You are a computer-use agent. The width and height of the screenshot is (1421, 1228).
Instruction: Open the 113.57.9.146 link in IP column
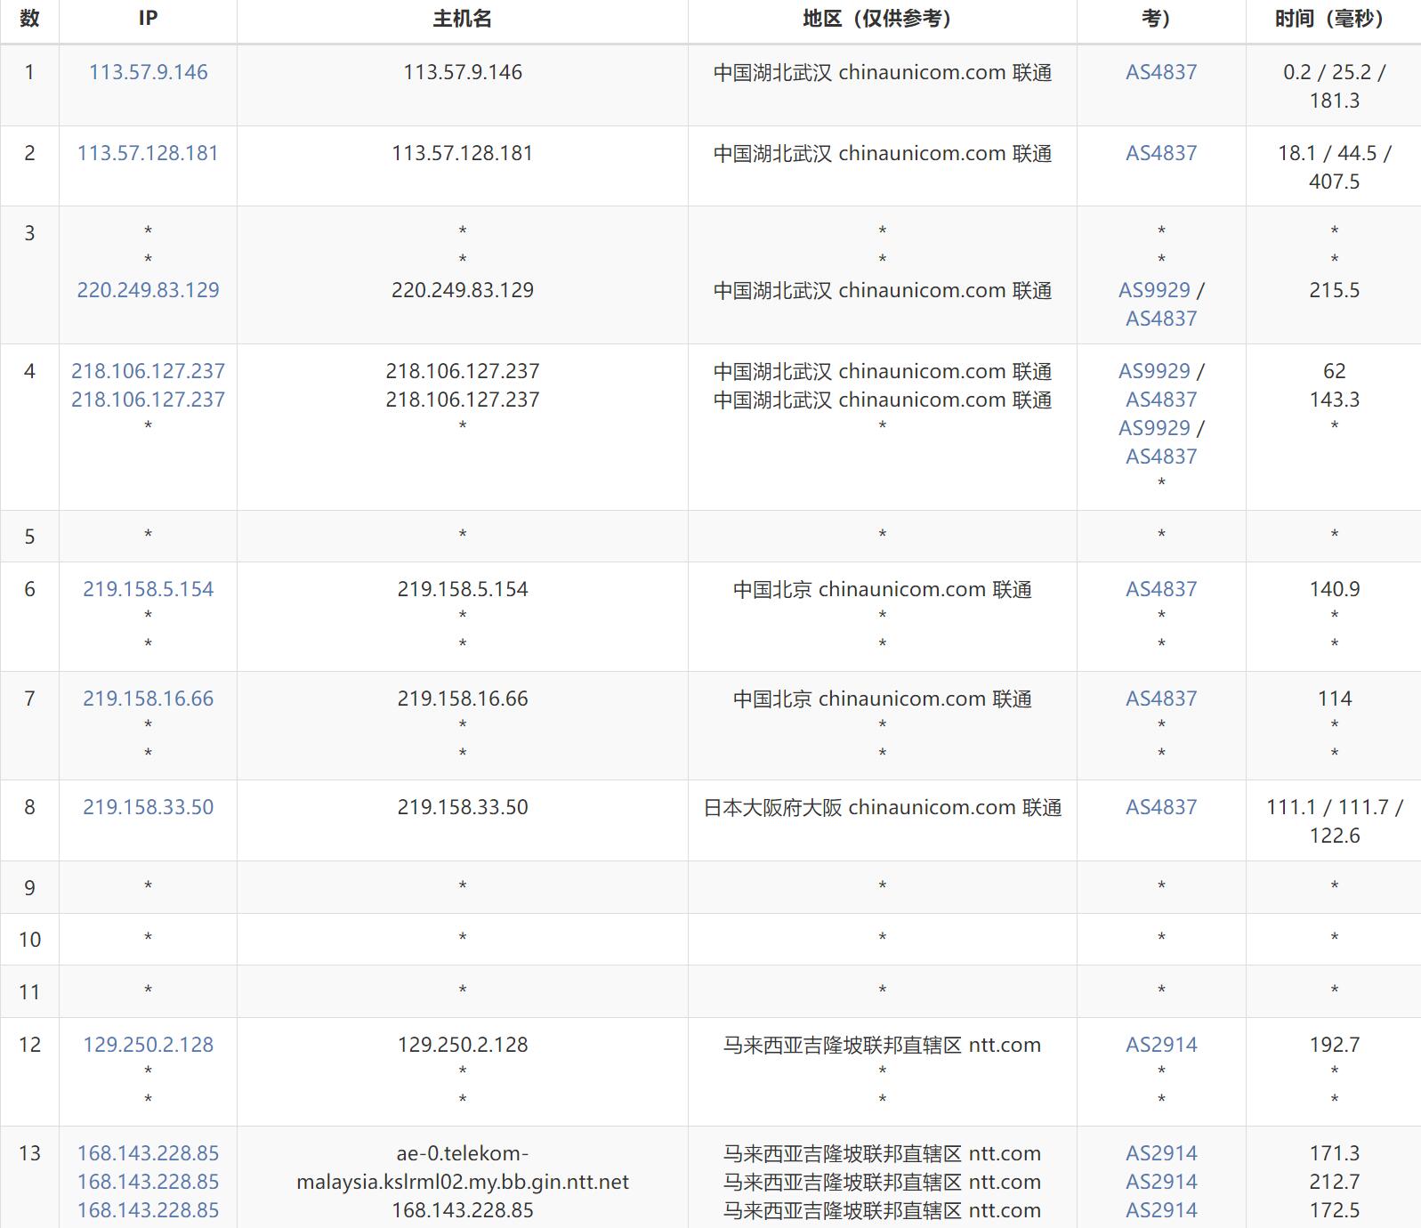(148, 72)
